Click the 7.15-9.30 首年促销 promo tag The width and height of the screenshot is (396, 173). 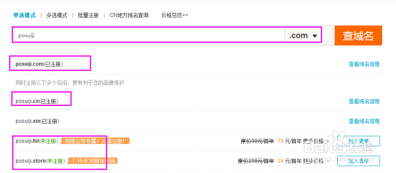[92, 161]
